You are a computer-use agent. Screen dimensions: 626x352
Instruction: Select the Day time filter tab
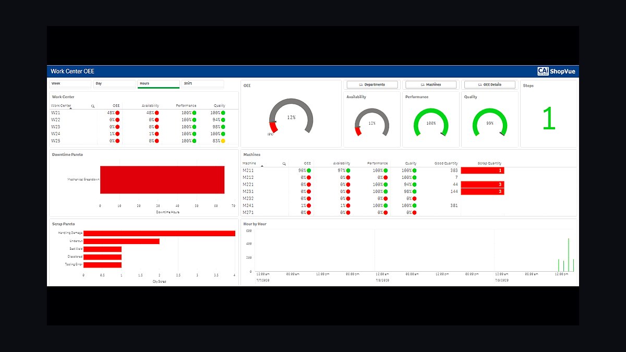point(115,83)
